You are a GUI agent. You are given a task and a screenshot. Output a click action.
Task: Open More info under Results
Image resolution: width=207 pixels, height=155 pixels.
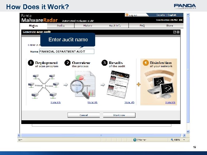[129, 102]
